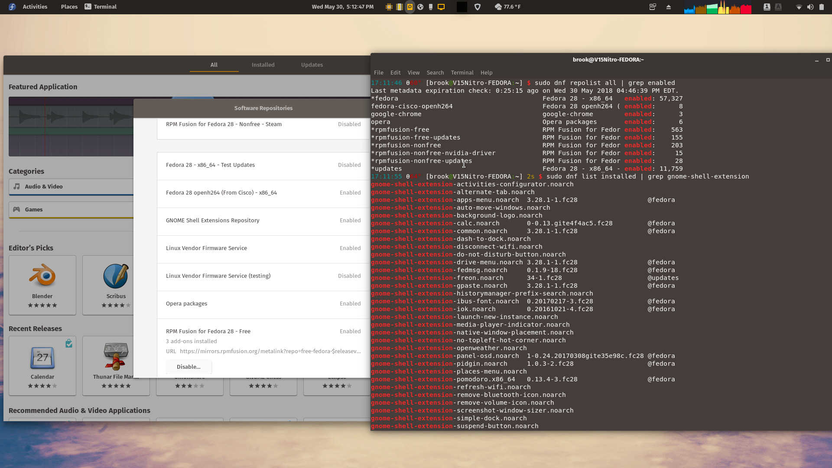Open the terminal Edit menu
This screenshot has width=832, height=468.
395,72
